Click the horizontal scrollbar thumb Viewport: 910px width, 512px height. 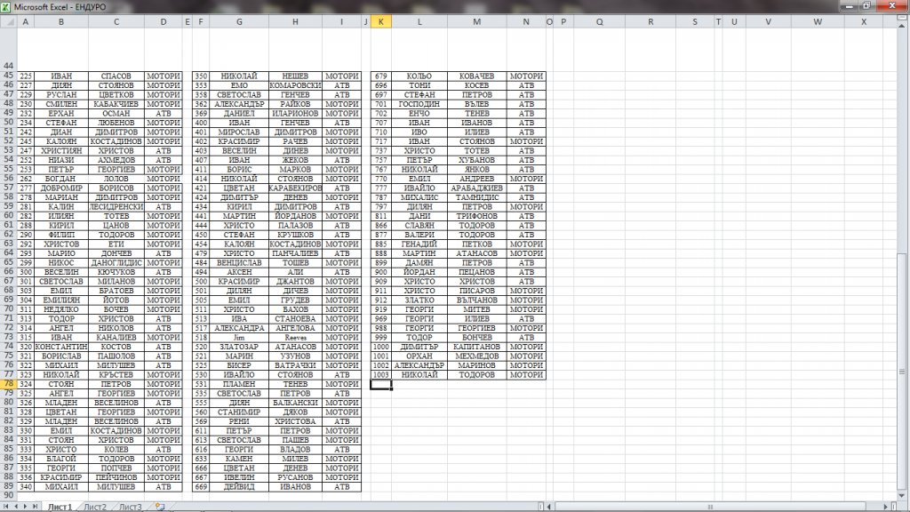point(710,507)
